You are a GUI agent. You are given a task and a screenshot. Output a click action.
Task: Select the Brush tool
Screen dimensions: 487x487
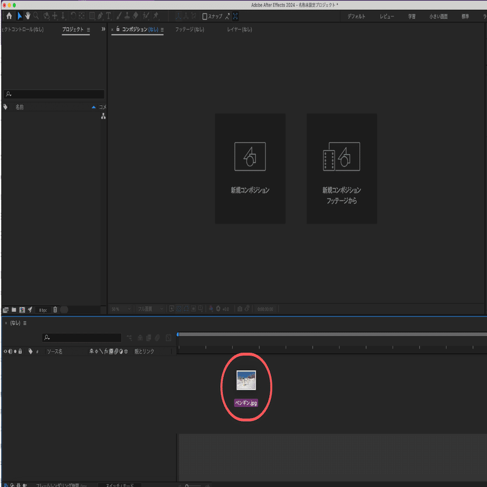coord(119,16)
